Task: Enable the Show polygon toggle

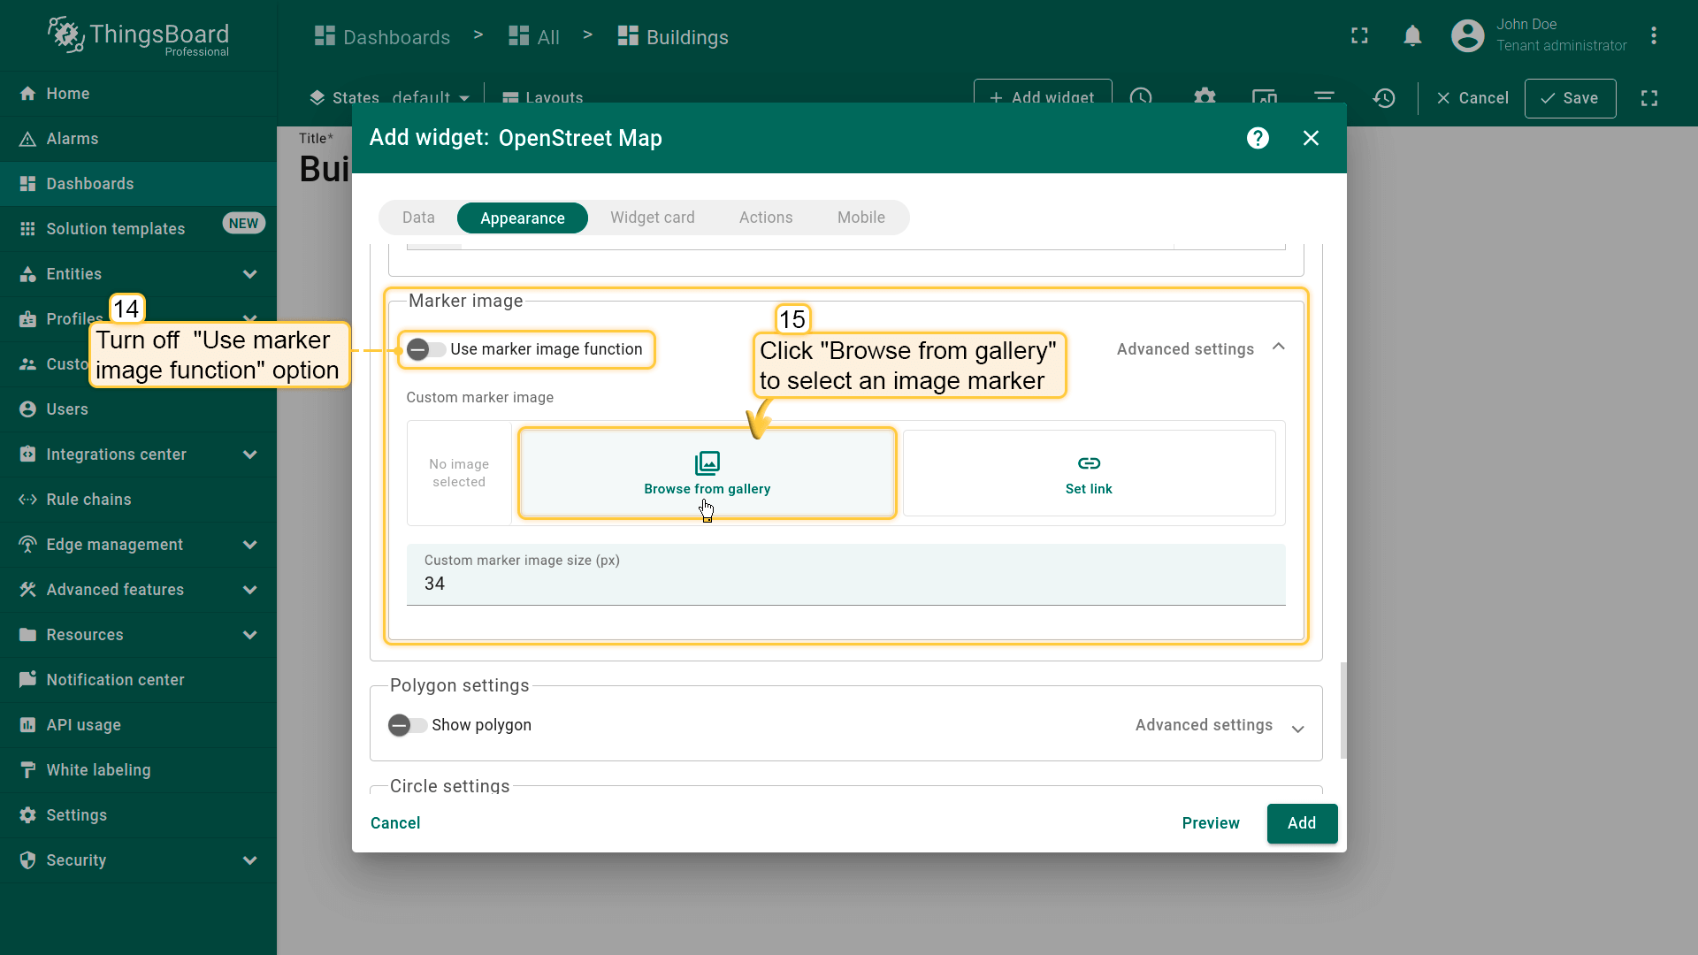Action: point(407,725)
